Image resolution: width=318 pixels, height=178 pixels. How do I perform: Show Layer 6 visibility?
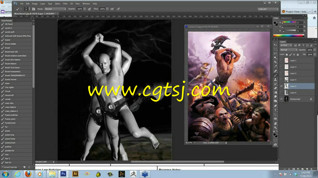tap(281, 80)
